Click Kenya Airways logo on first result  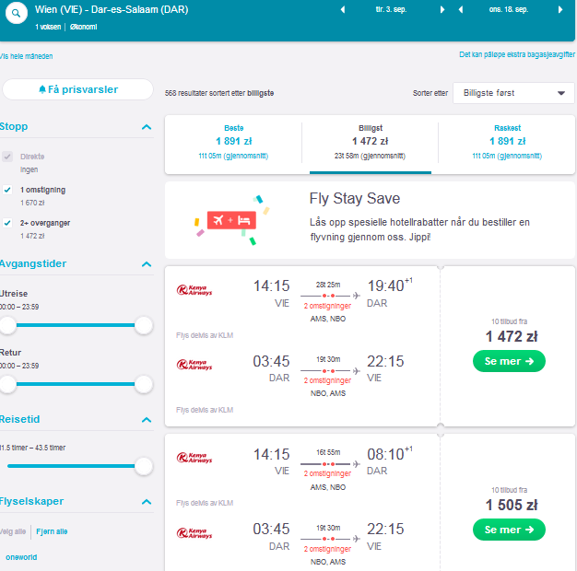coord(194,290)
